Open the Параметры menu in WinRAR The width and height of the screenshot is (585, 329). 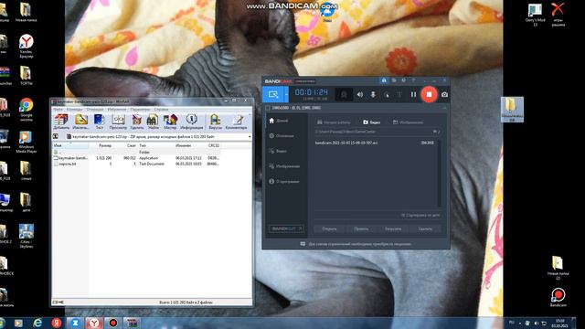coord(140,110)
